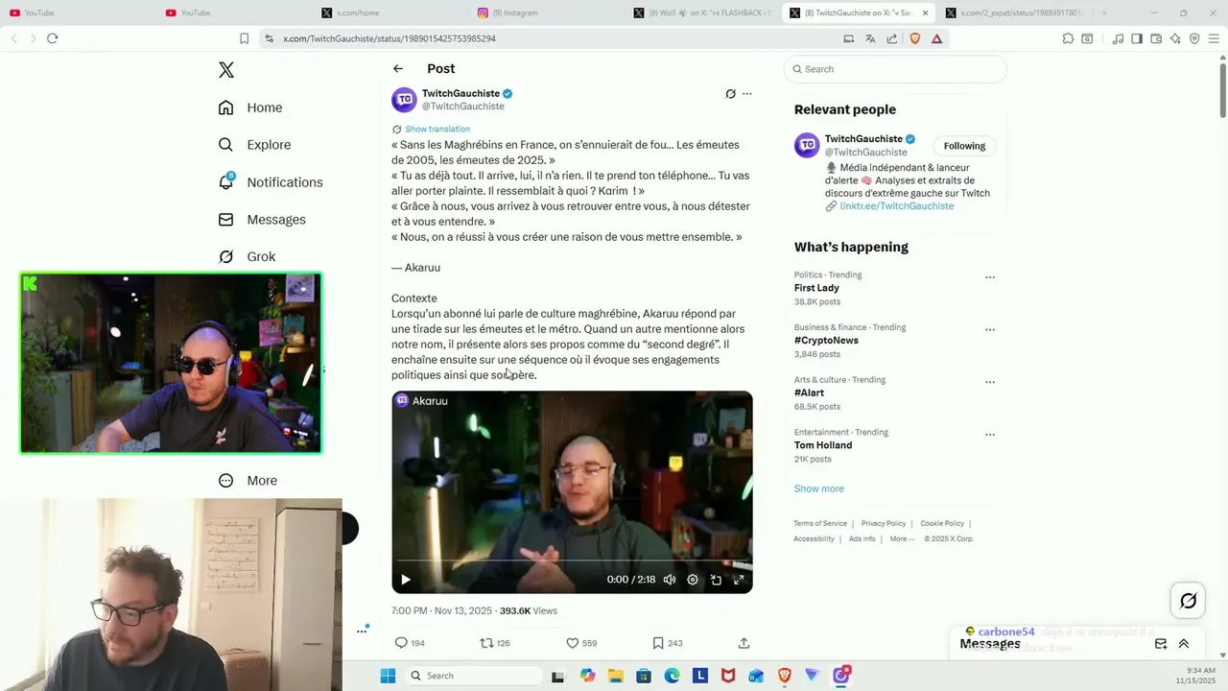Compose new message in Messages drawer
Viewport: 1228px width, 691px height.
tap(1161, 644)
